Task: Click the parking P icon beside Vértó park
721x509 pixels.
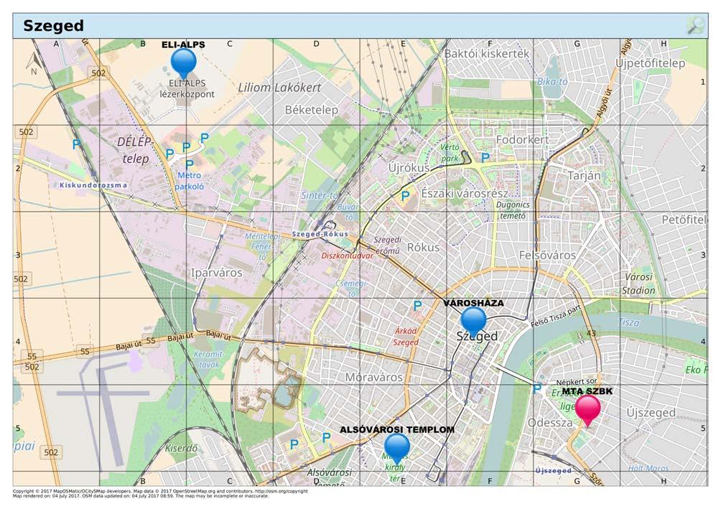Action: [485, 157]
